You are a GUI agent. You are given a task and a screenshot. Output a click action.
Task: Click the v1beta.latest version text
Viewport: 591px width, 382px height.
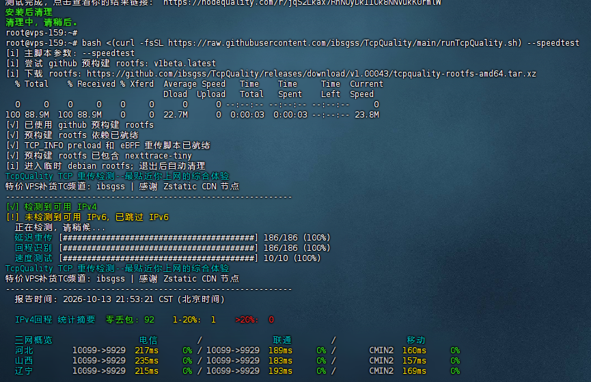184,64
